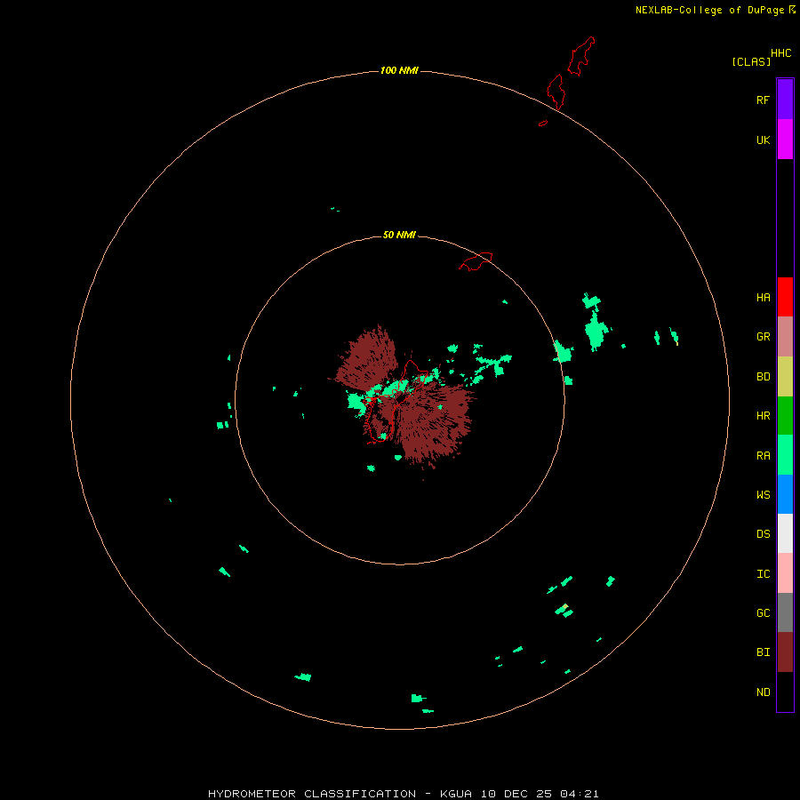Screen dimensions: 800x800
Task: Click the WS legend label
Action: [x=764, y=494]
